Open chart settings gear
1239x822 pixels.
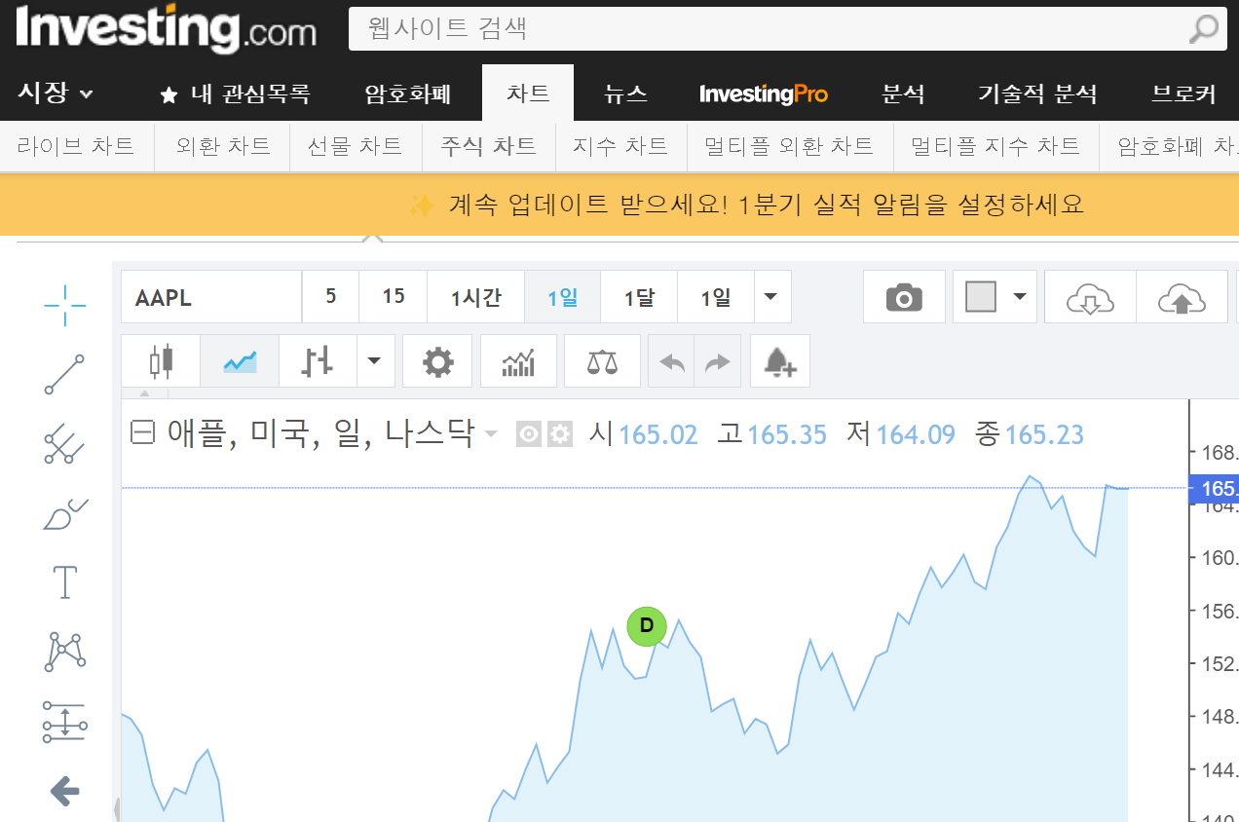coord(437,361)
